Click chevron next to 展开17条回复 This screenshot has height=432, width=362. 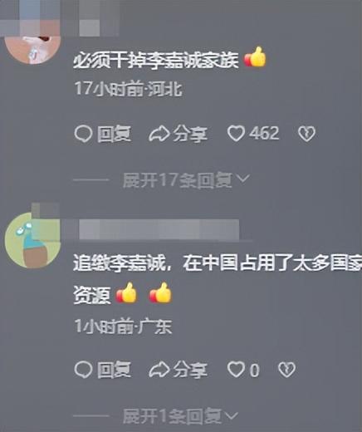(243, 179)
